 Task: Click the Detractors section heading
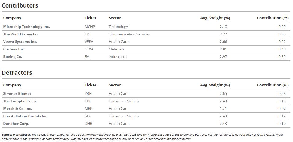pos(17,73)
